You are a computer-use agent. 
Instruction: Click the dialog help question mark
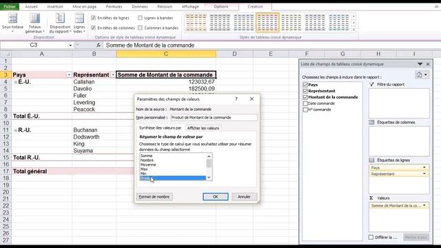click(236, 99)
